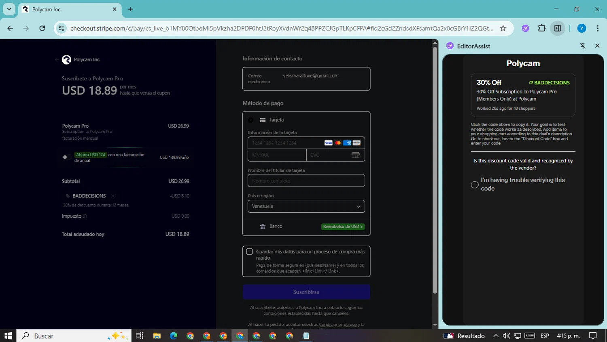The width and height of the screenshot is (607, 342).
Task: Reload the Stripe checkout page
Action: (42, 28)
